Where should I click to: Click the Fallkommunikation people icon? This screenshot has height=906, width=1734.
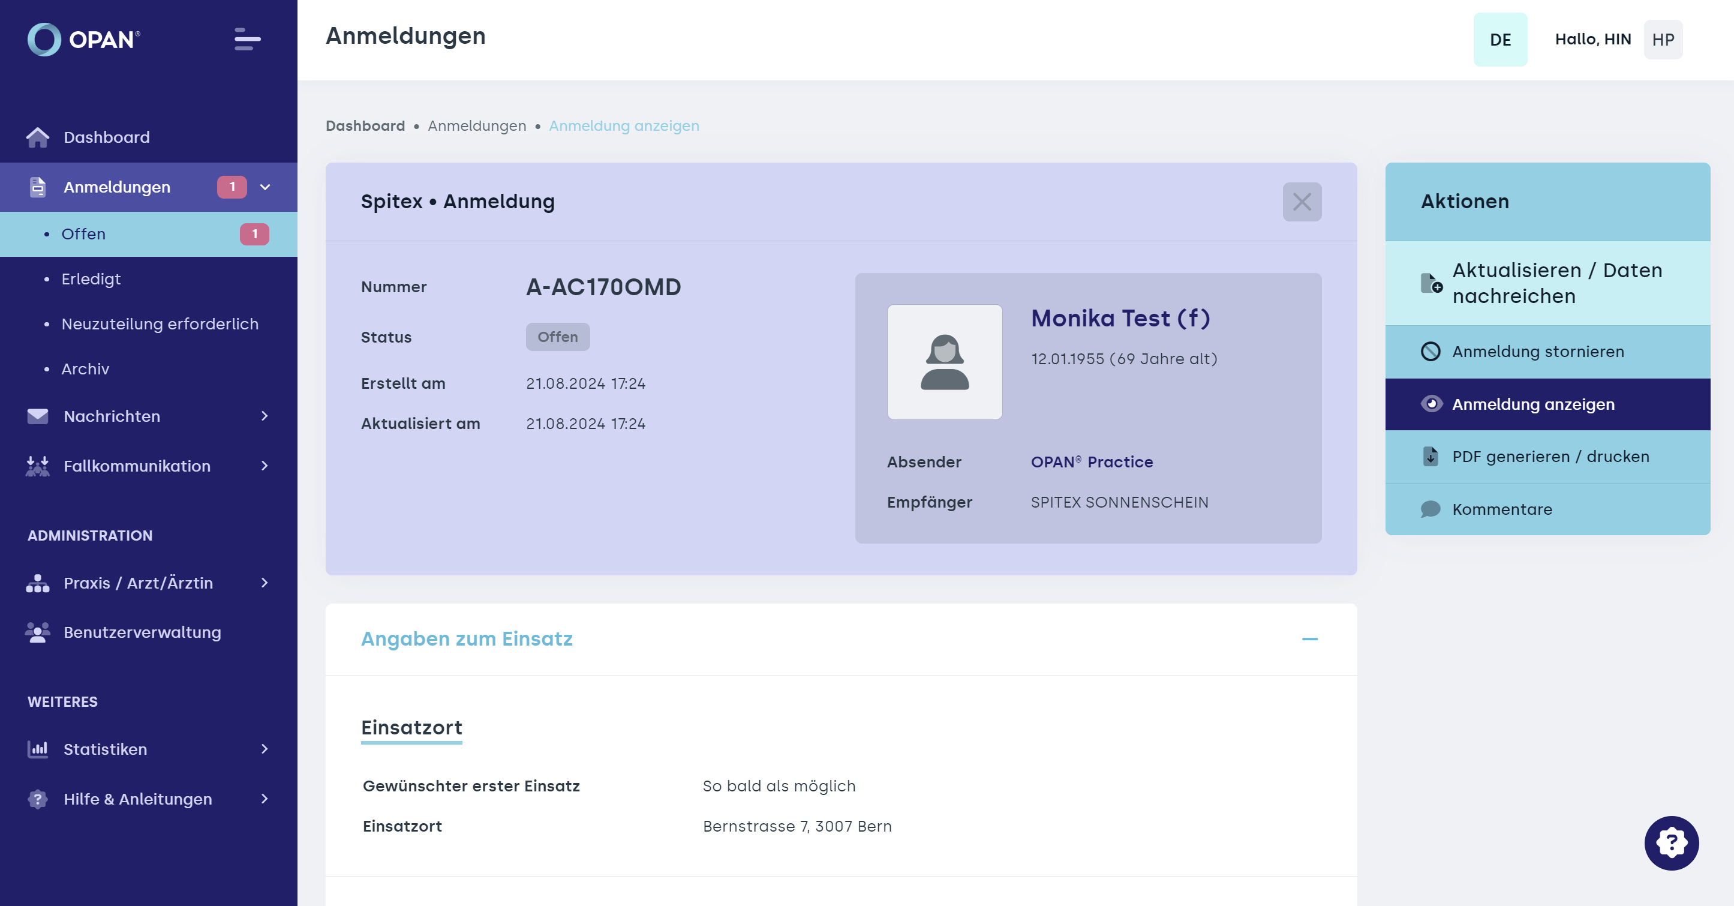(x=38, y=466)
